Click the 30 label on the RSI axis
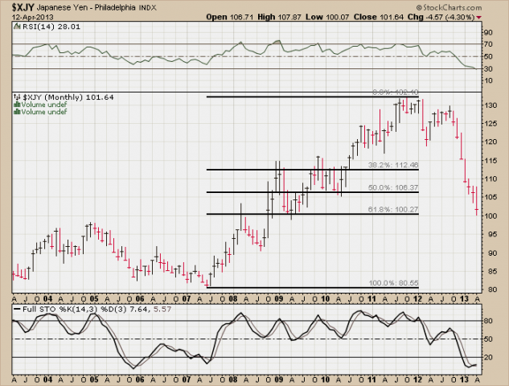Viewport: 509px width, 386px height. (x=488, y=68)
